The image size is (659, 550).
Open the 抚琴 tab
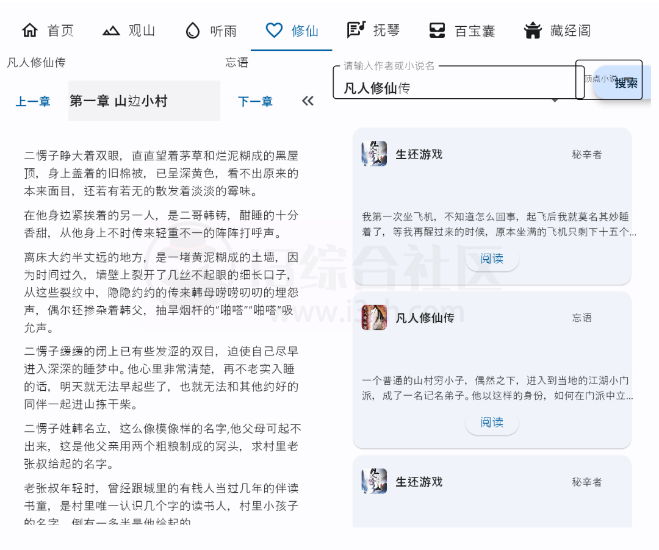[x=373, y=30]
